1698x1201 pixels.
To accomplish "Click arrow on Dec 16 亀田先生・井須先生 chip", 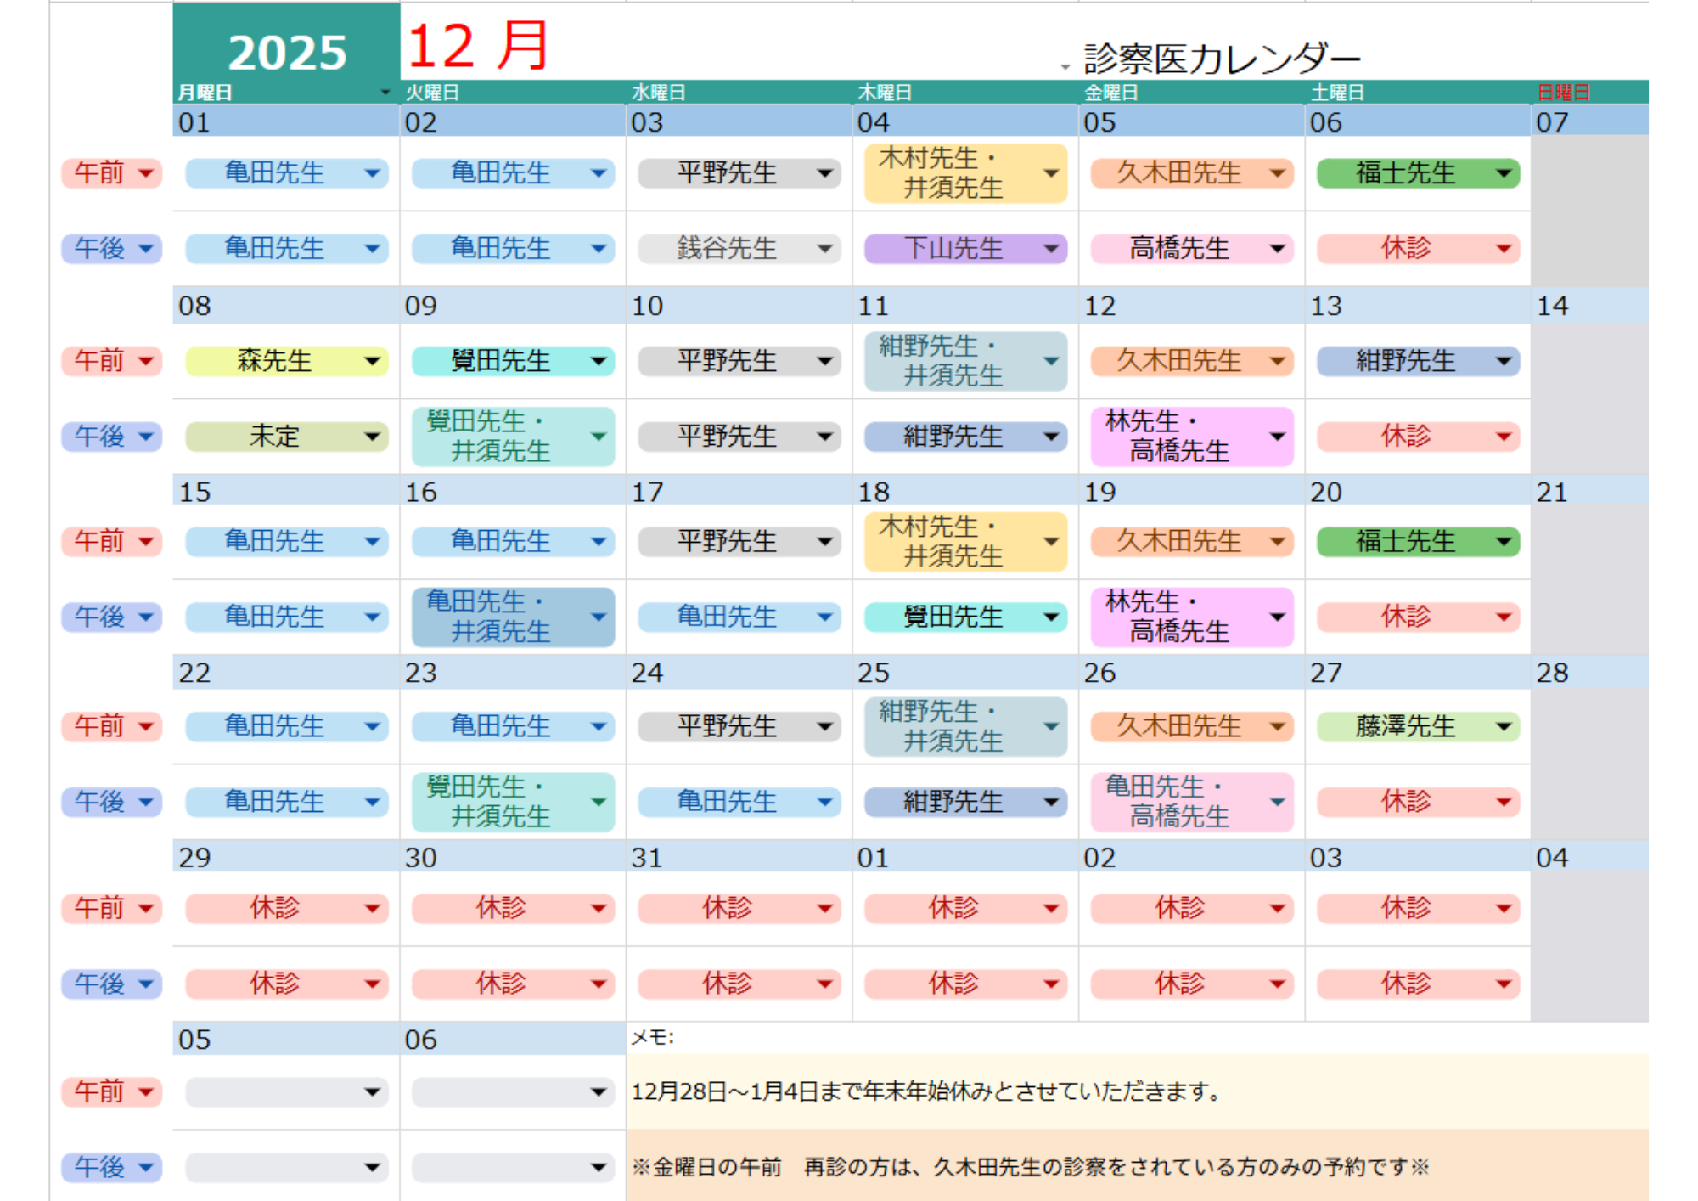I will click(x=599, y=617).
